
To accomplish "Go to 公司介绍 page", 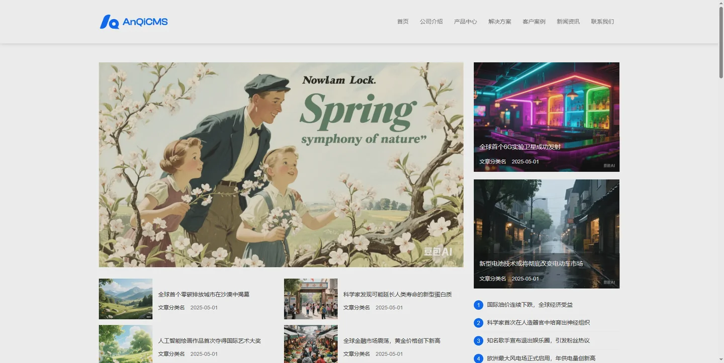I will coord(431,22).
